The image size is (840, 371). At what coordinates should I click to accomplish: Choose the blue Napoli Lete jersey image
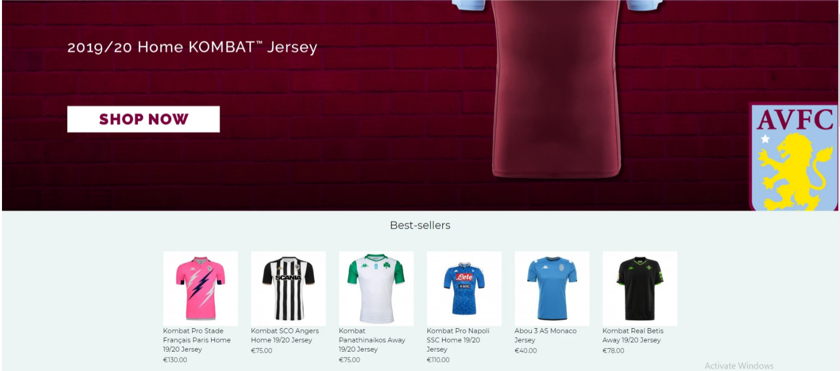(x=464, y=288)
